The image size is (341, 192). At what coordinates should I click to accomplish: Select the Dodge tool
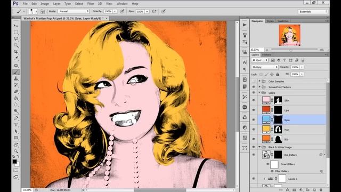coord(15,111)
